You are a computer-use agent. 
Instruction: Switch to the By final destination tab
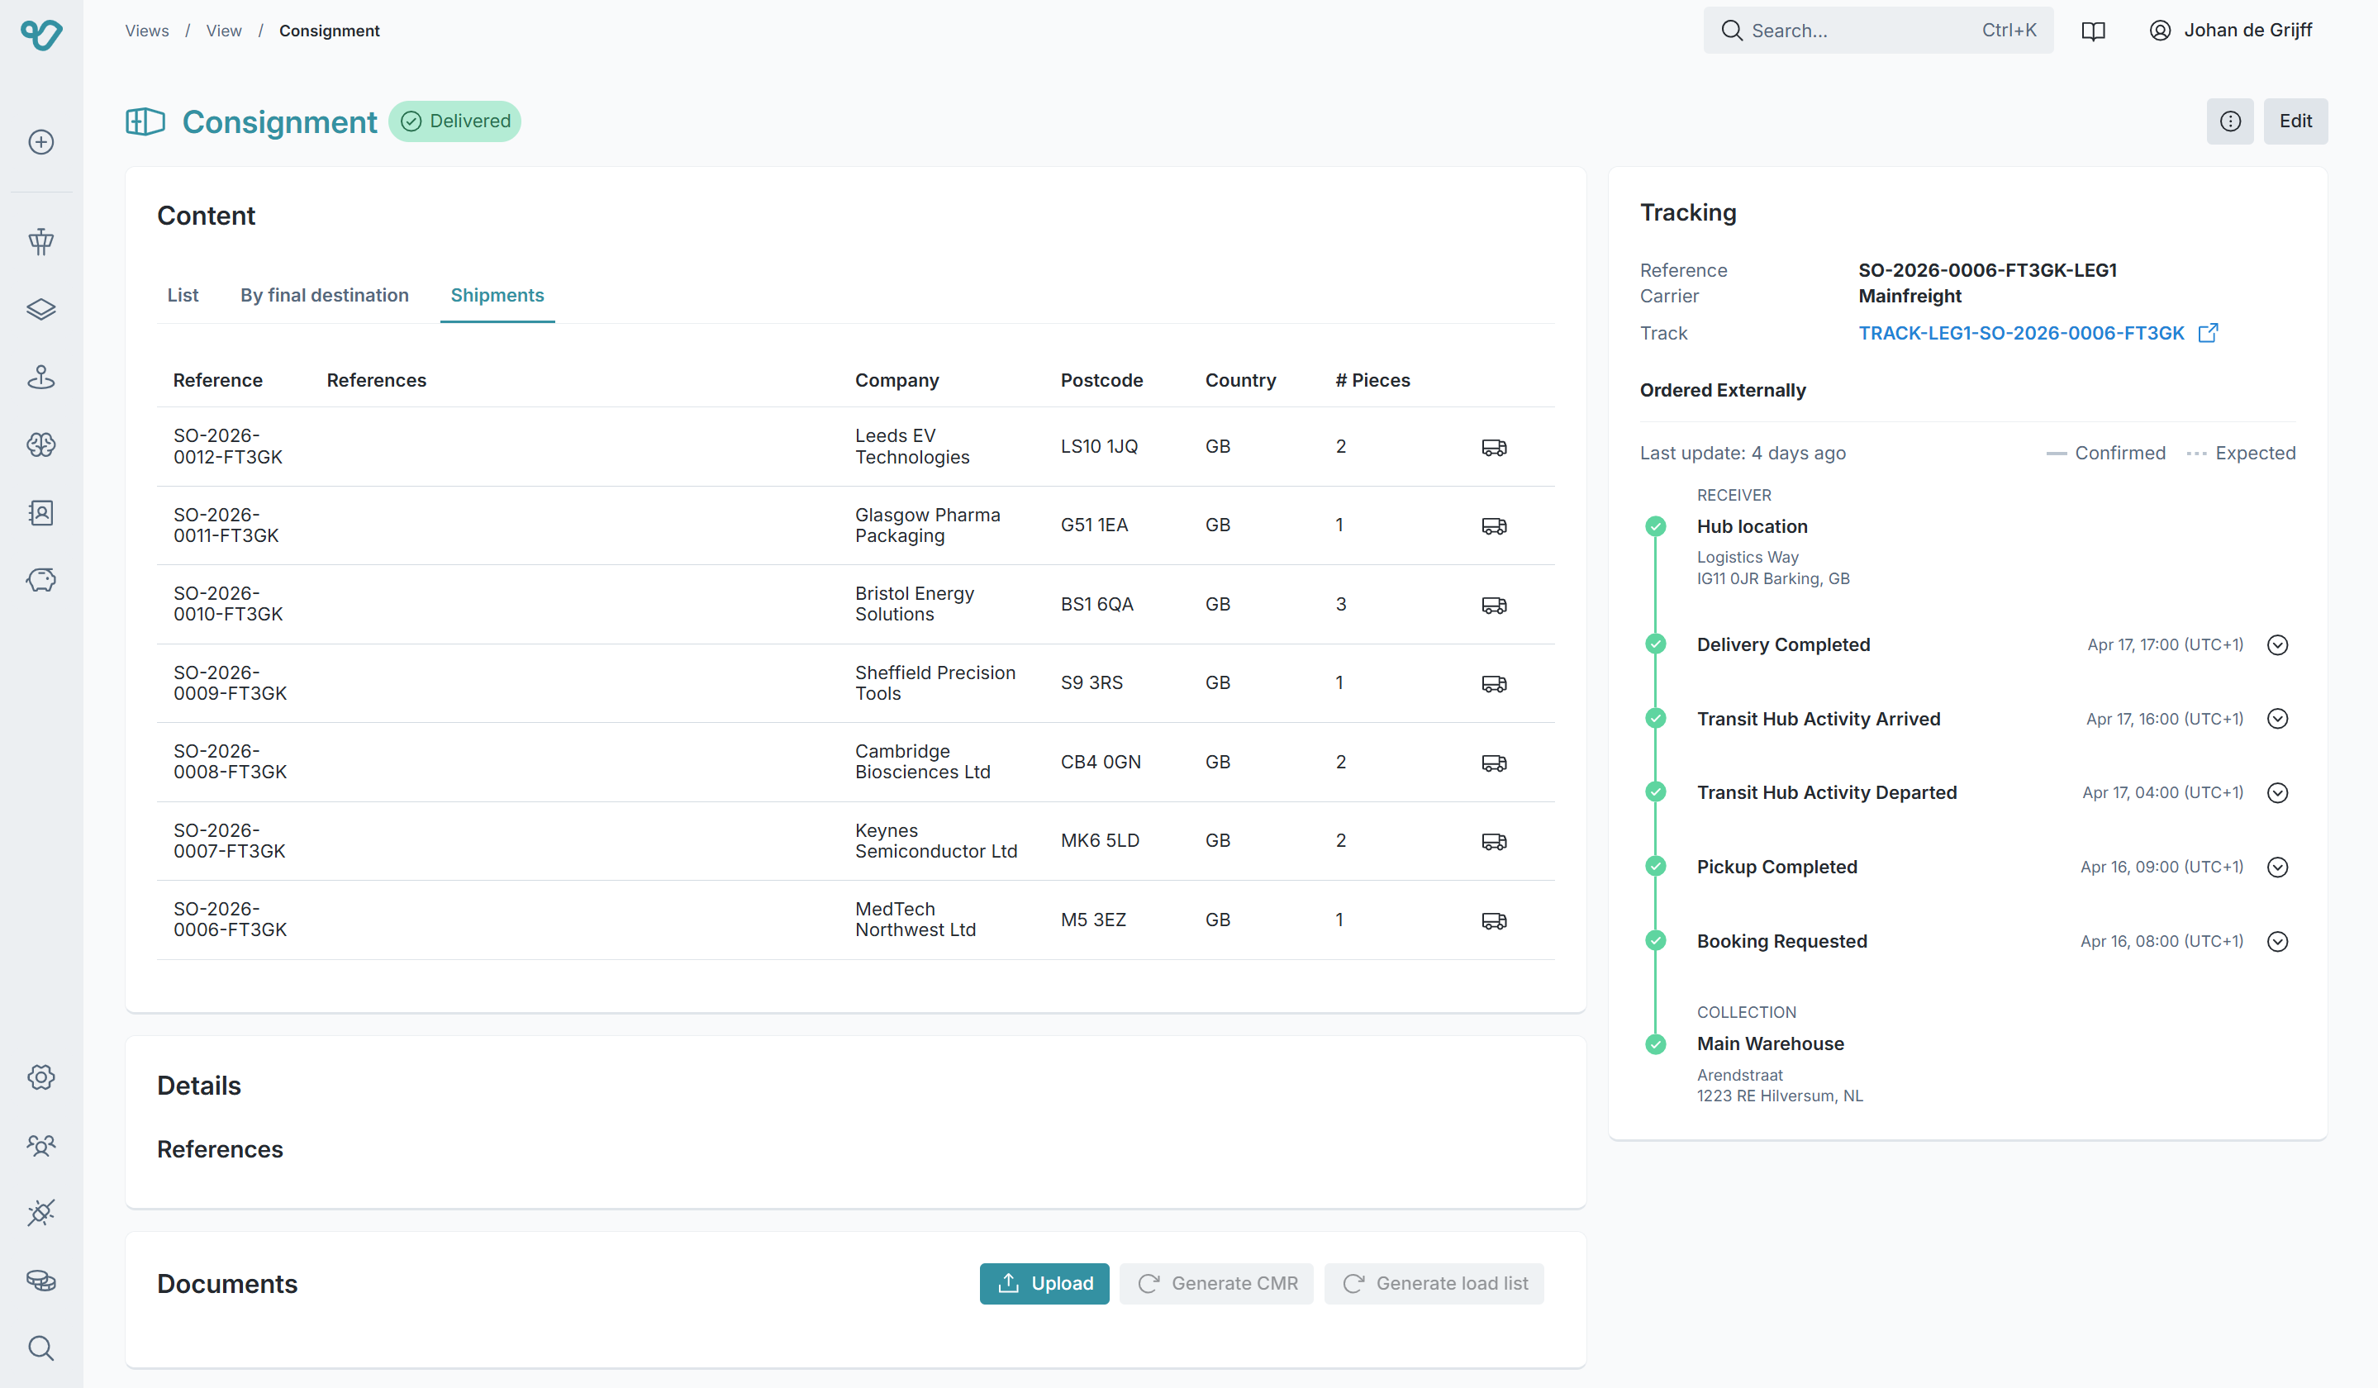click(x=324, y=295)
